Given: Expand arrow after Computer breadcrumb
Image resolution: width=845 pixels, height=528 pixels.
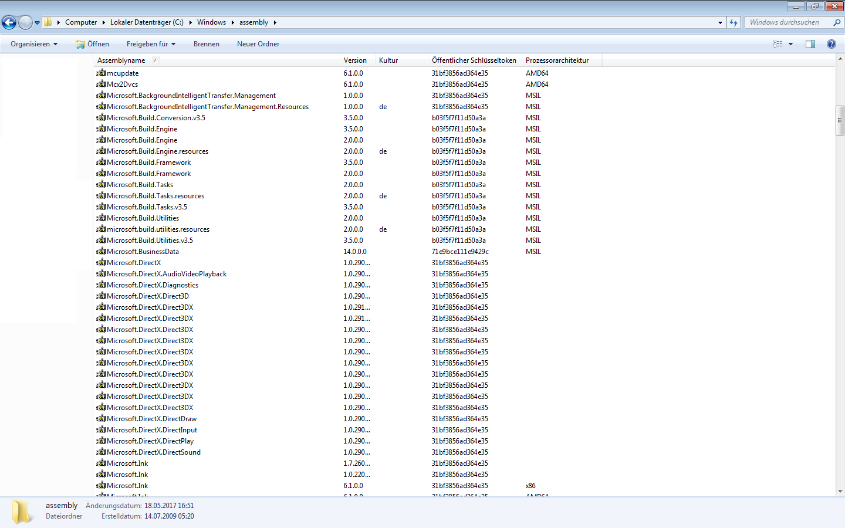Looking at the screenshot, I should (103, 22).
